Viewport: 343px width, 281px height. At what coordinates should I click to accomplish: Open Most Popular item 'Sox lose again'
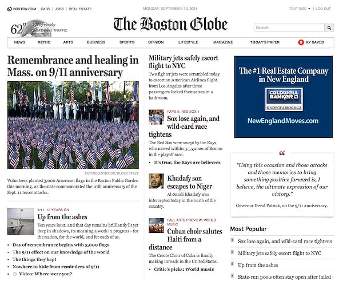click(285, 242)
